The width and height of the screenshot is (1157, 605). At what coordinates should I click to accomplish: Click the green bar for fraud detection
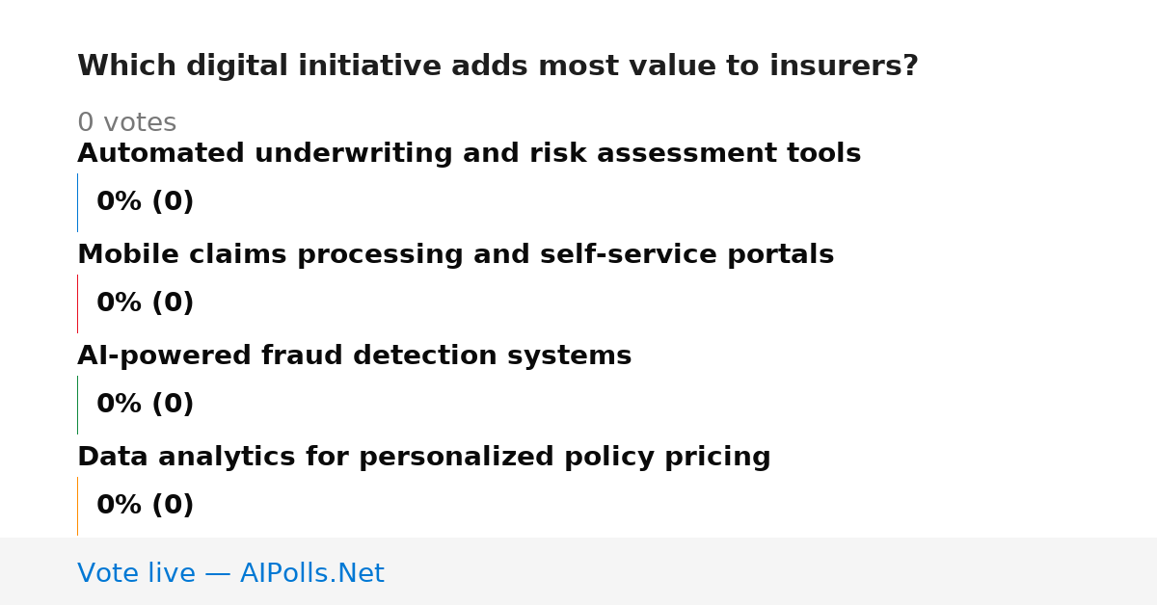tap(77, 405)
